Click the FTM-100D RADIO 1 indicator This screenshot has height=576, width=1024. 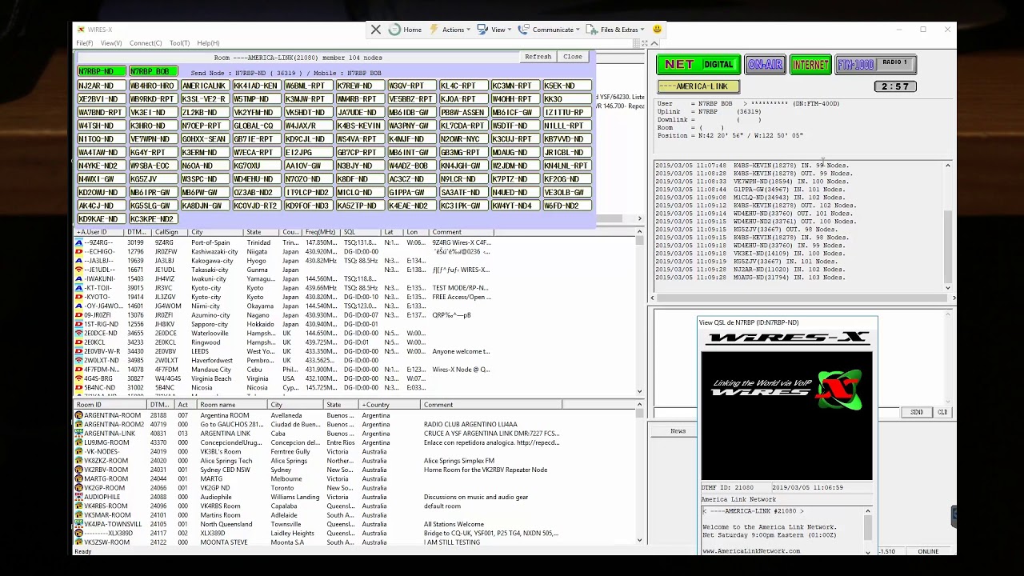tap(875, 64)
